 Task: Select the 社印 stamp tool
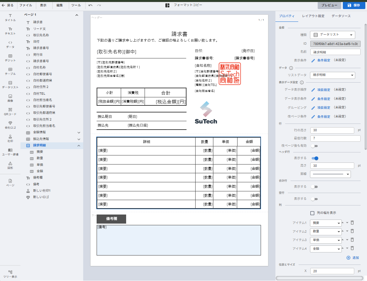pyautogui.click(x=10, y=138)
